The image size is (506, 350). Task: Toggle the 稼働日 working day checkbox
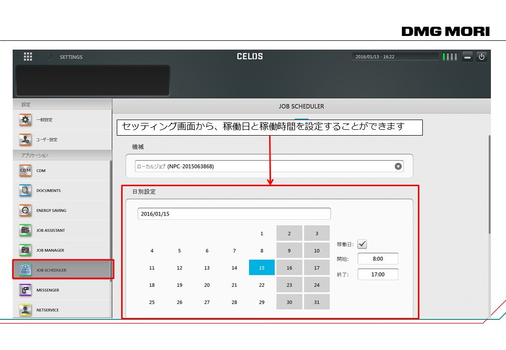click(x=362, y=244)
